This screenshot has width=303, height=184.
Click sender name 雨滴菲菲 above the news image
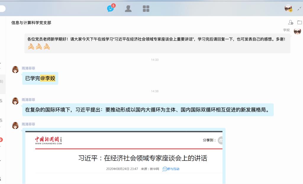(x=28, y=125)
